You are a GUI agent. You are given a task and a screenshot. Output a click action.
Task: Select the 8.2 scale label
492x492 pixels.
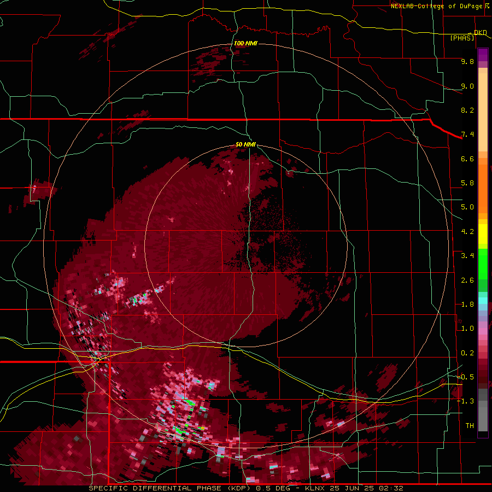coord(467,110)
